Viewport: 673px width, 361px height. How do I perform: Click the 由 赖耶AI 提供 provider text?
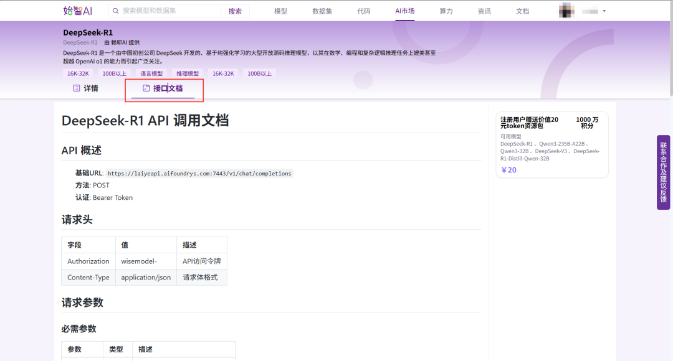click(122, 42)
